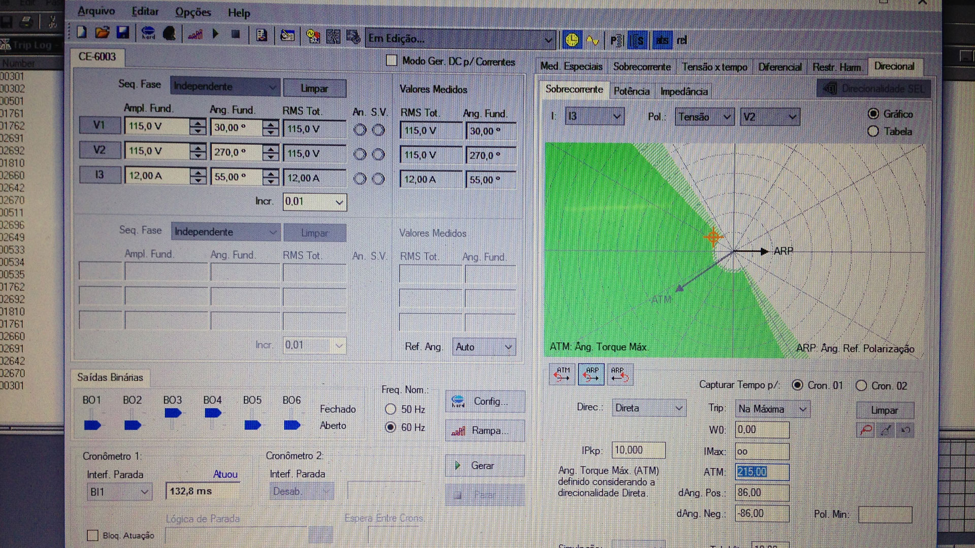Click the ramp chart toolbar icon
The height and width of the screenshot is (548, 975).
[x=195, y=35]
